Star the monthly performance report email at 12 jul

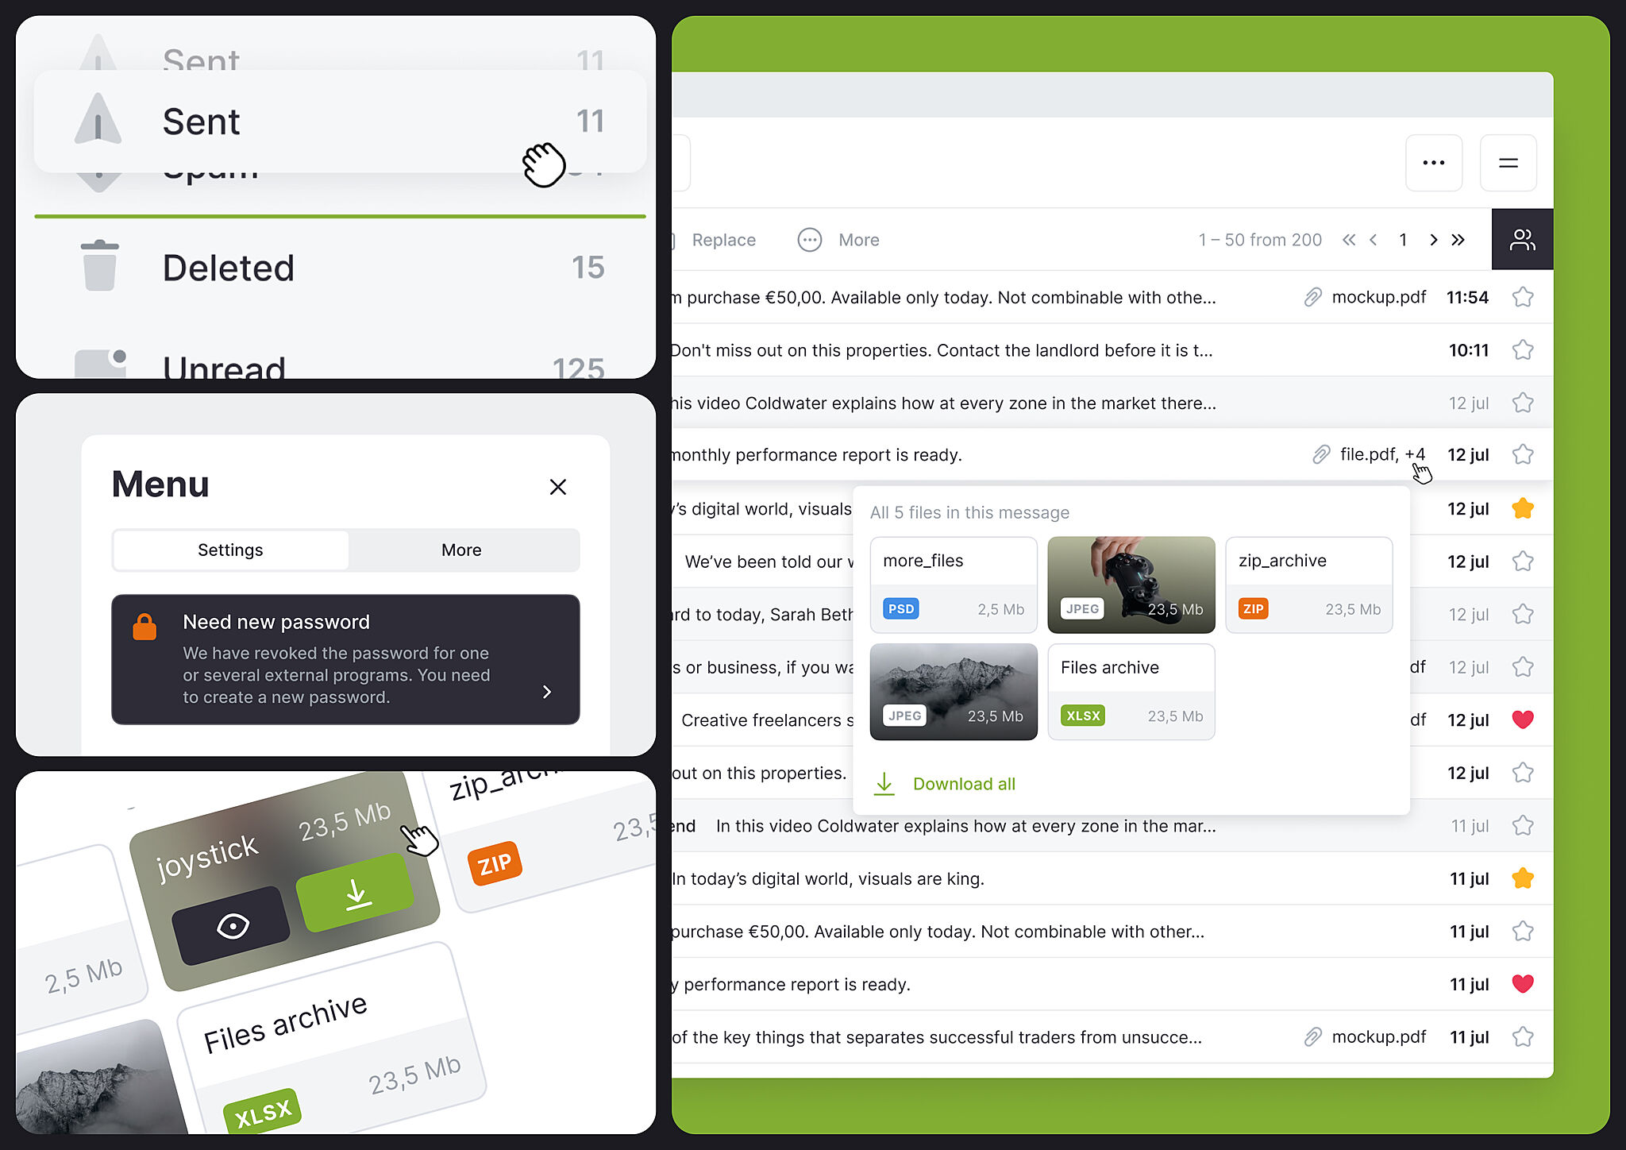pos(1523,454)
